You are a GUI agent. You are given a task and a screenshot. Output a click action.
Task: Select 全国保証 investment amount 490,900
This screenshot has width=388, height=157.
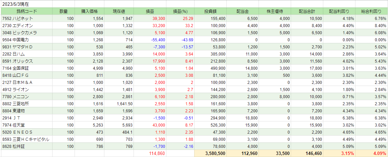coord(210,68)
